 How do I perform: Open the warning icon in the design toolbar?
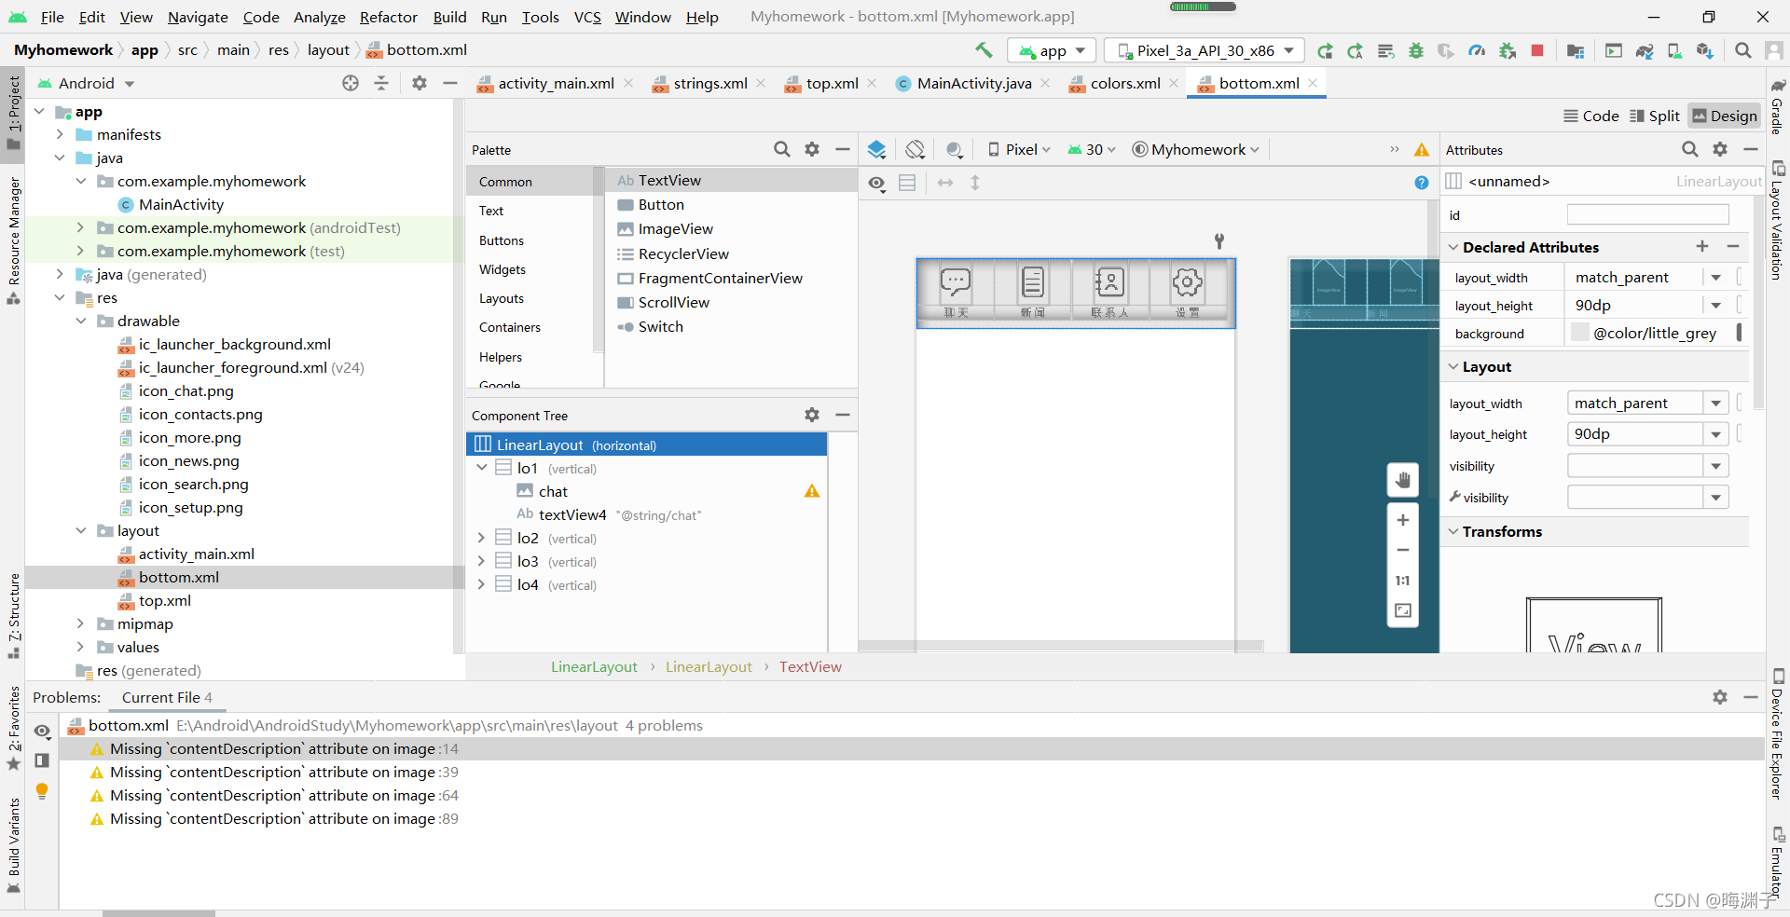1422,149
